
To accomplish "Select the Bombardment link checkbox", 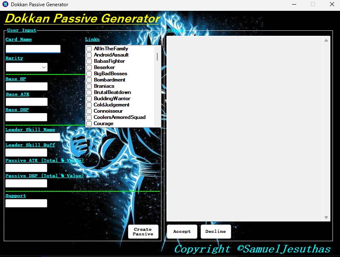I will pyautogui.click(x=89, y=80).
